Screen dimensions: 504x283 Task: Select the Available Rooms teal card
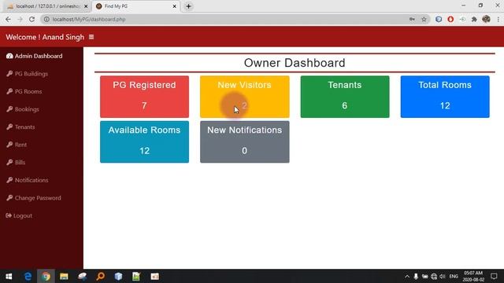pos(144,141)
